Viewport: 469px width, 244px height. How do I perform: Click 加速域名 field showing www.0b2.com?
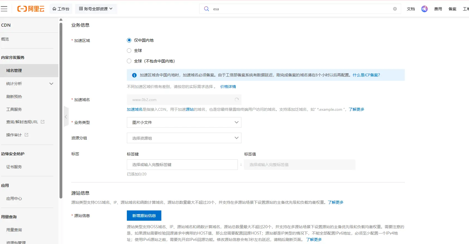[184, 100]
